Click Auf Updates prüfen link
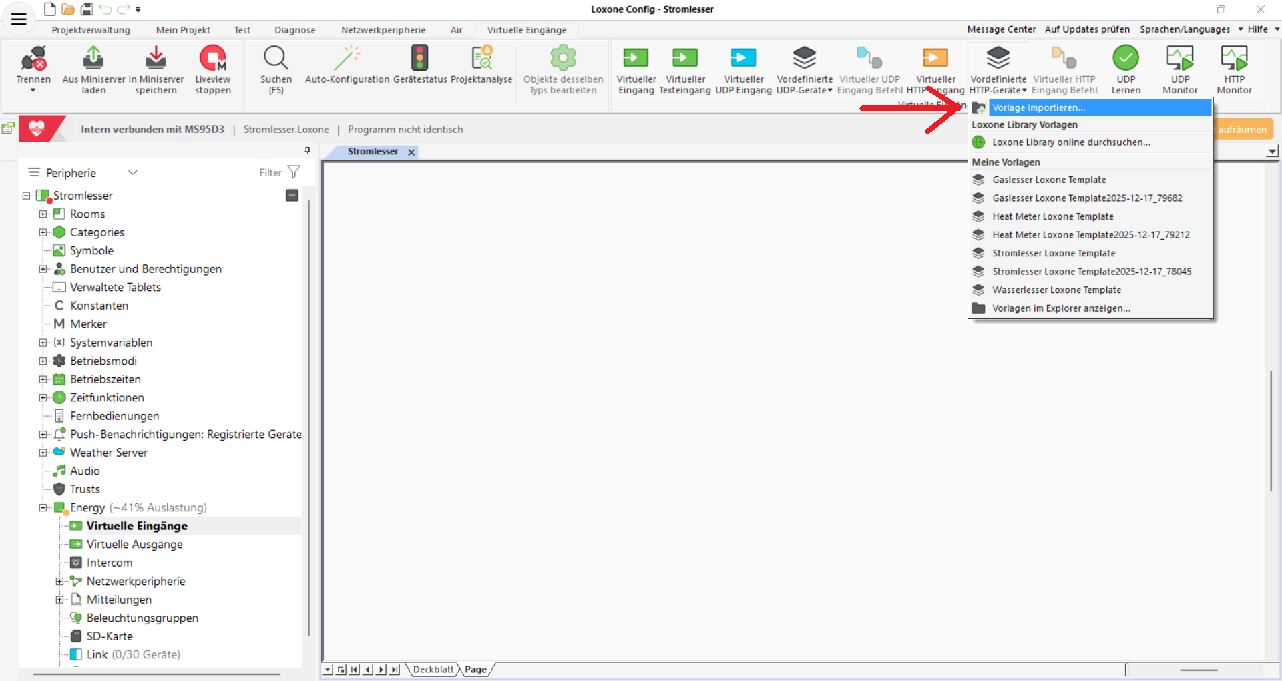Viewport: 1282px width, 681px height. [x=1087, y=29]
